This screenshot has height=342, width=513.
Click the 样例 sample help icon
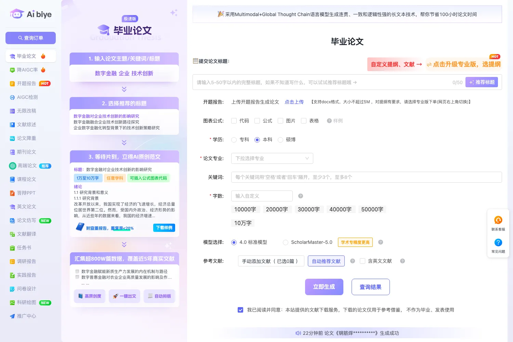point(329,121)
